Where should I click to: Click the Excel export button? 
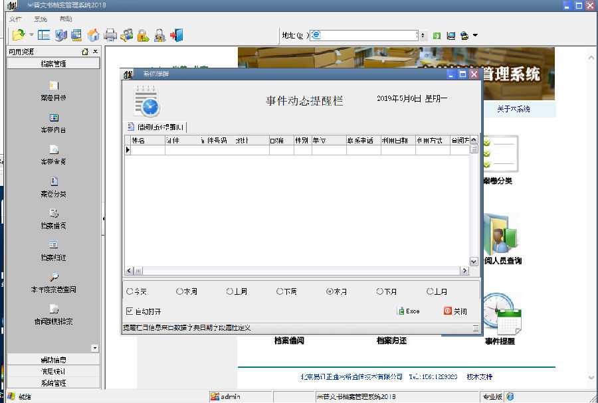tap(409, 311)
